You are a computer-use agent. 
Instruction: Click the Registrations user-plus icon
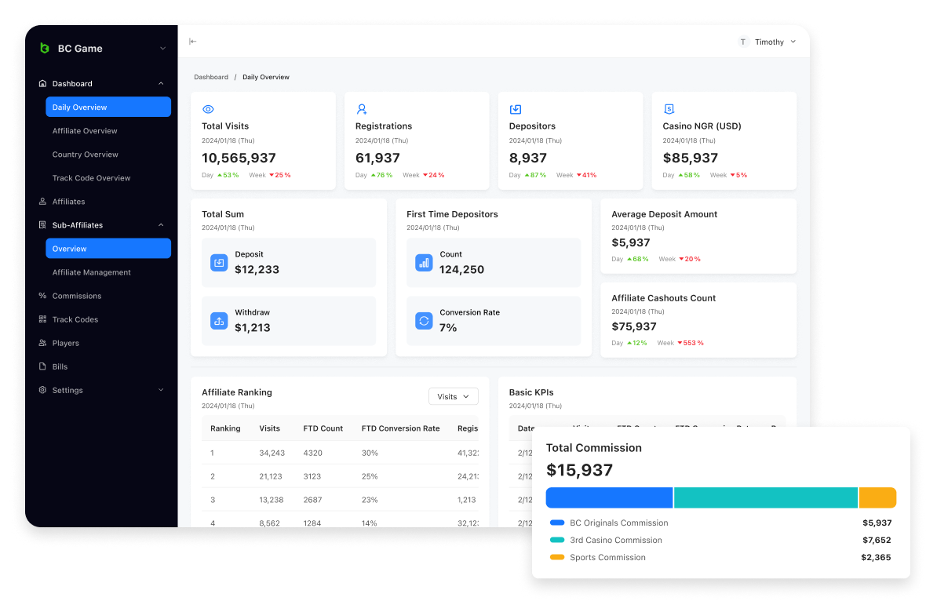(362, 109)
